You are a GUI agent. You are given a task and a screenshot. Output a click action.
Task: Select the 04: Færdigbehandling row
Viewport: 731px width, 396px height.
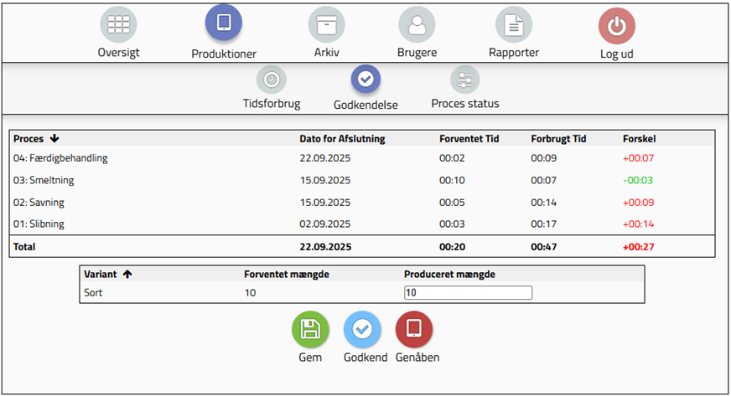[x=60, y=158]
